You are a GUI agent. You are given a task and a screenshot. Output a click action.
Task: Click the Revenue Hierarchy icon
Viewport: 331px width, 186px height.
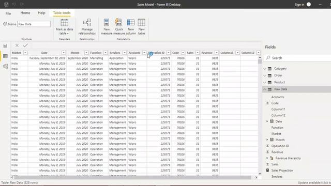pos(272,158)
